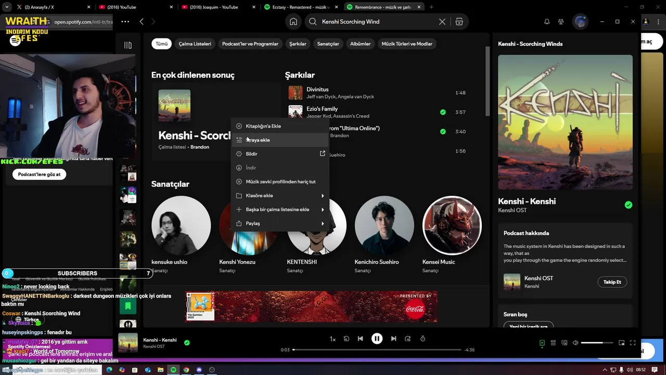Choose Kitaplığın'a Ekle in context menu
The width and height of the screenshot is (666, 375).
coord(280,126)
